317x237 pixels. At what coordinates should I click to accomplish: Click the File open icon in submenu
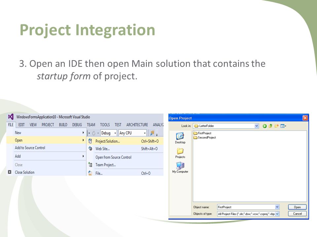pos(90,173)
